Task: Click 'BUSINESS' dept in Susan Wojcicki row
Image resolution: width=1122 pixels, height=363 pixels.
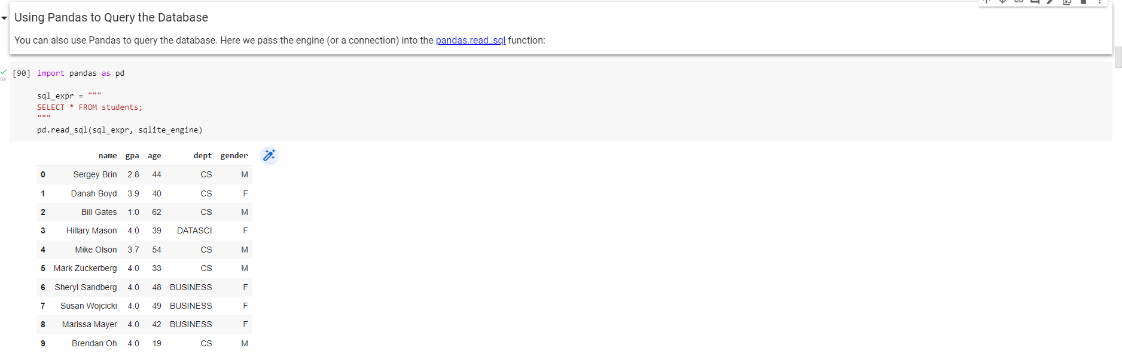Action: pyautogui.click(x=191, y=306)
